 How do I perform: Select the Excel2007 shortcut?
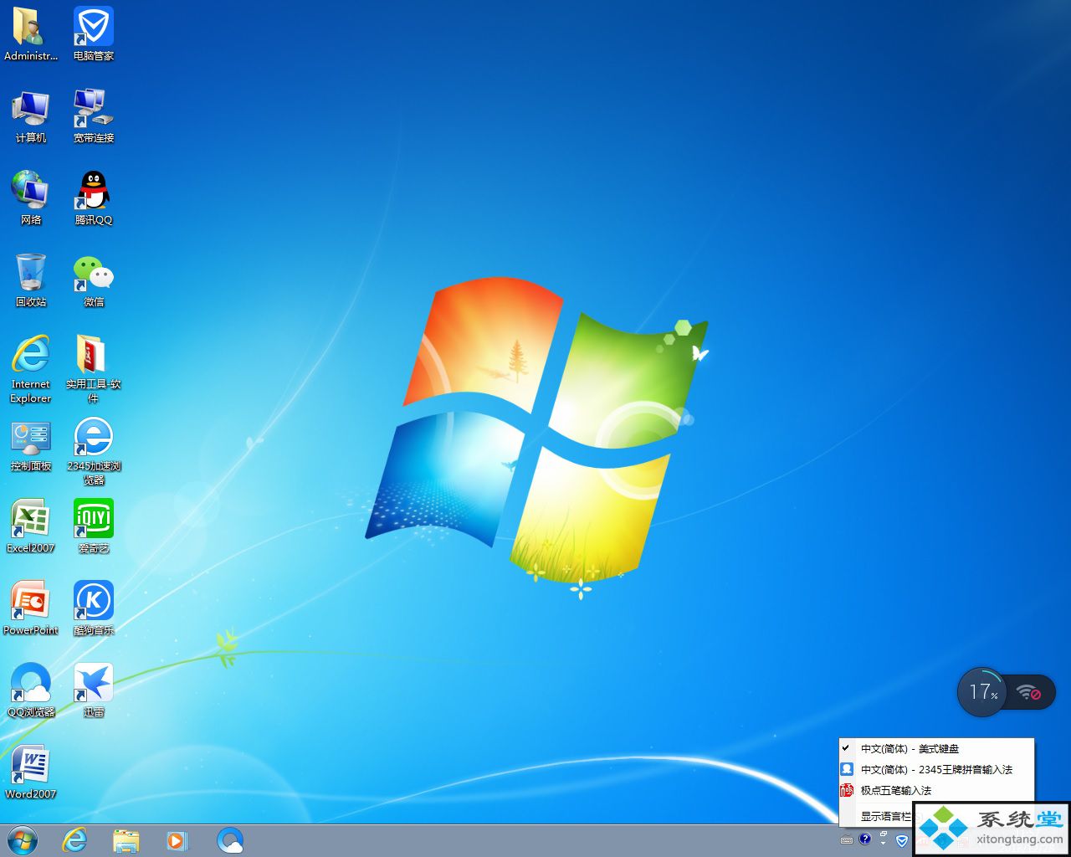(31, 526)
